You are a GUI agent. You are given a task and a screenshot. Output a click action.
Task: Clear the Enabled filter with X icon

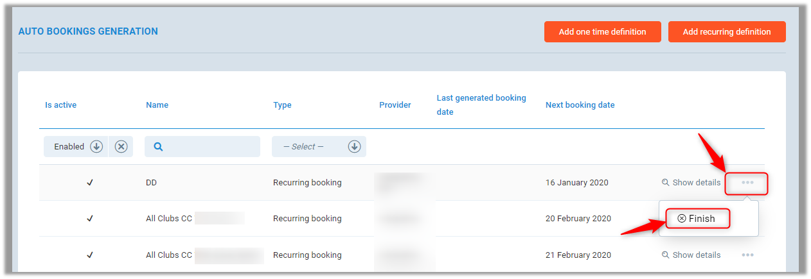[121, 147]
